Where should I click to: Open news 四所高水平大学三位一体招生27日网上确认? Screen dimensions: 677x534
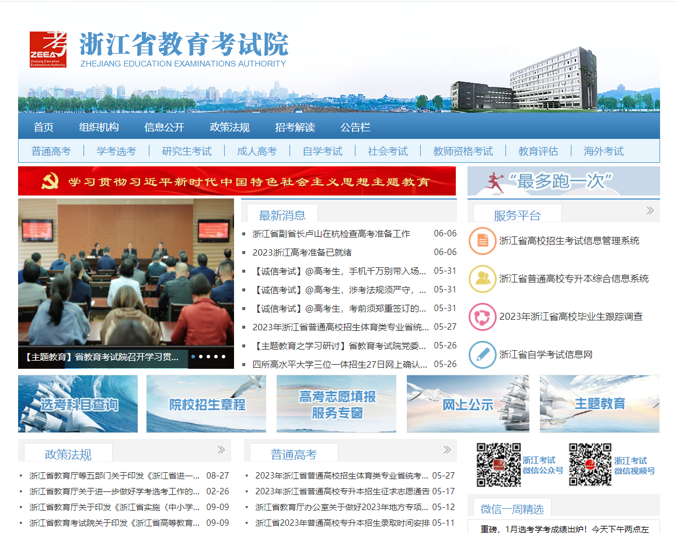340,364
